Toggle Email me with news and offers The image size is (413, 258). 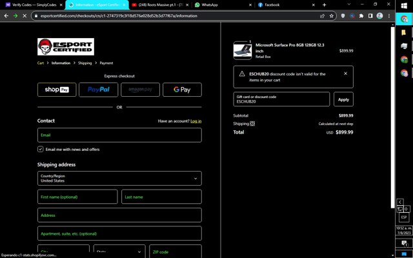point(40,149)
